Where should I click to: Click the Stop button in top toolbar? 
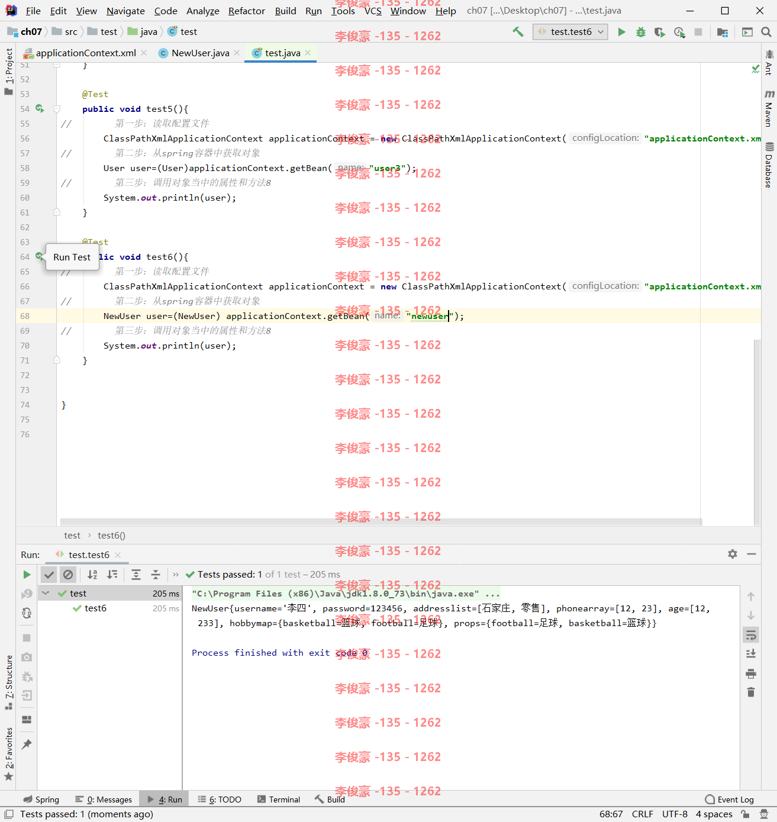click(698, 32)
